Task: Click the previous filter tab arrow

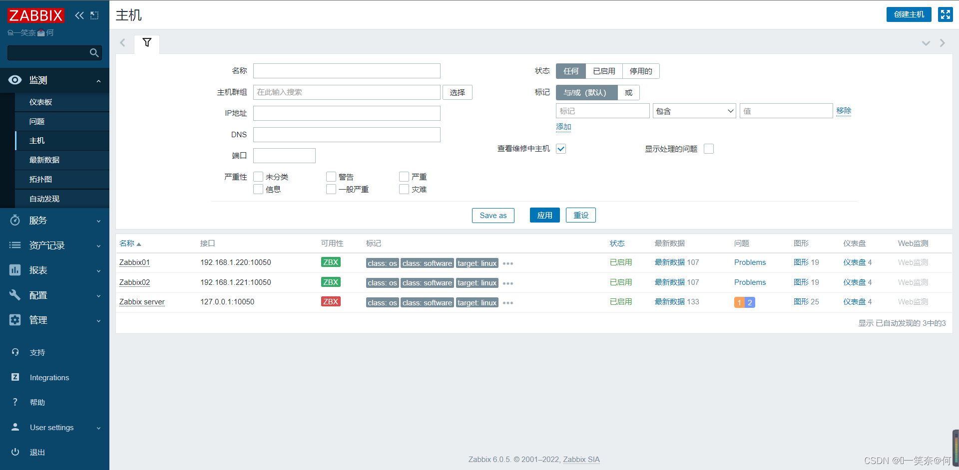Action: [x=122, y=43]
